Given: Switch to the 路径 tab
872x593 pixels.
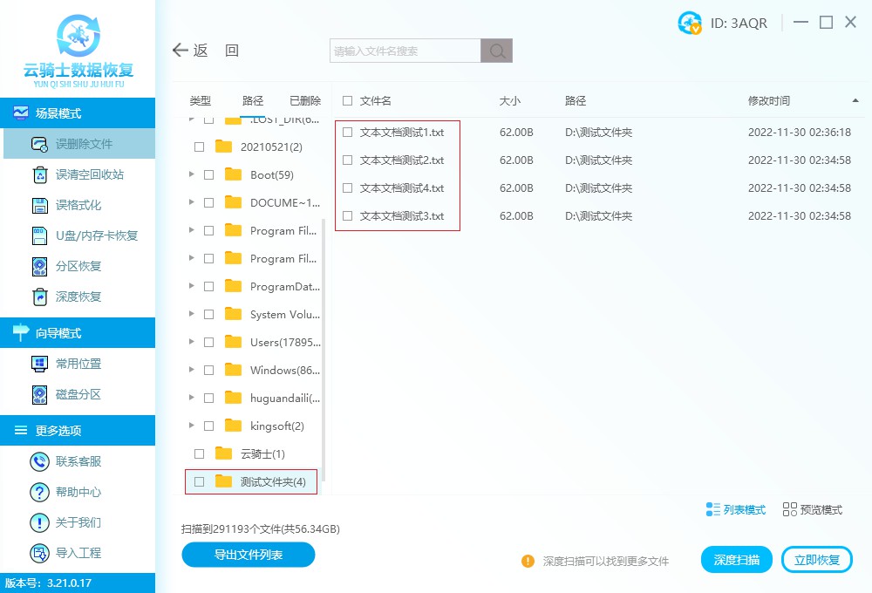Looking at the screenshot, I should (x=253, y=100).
